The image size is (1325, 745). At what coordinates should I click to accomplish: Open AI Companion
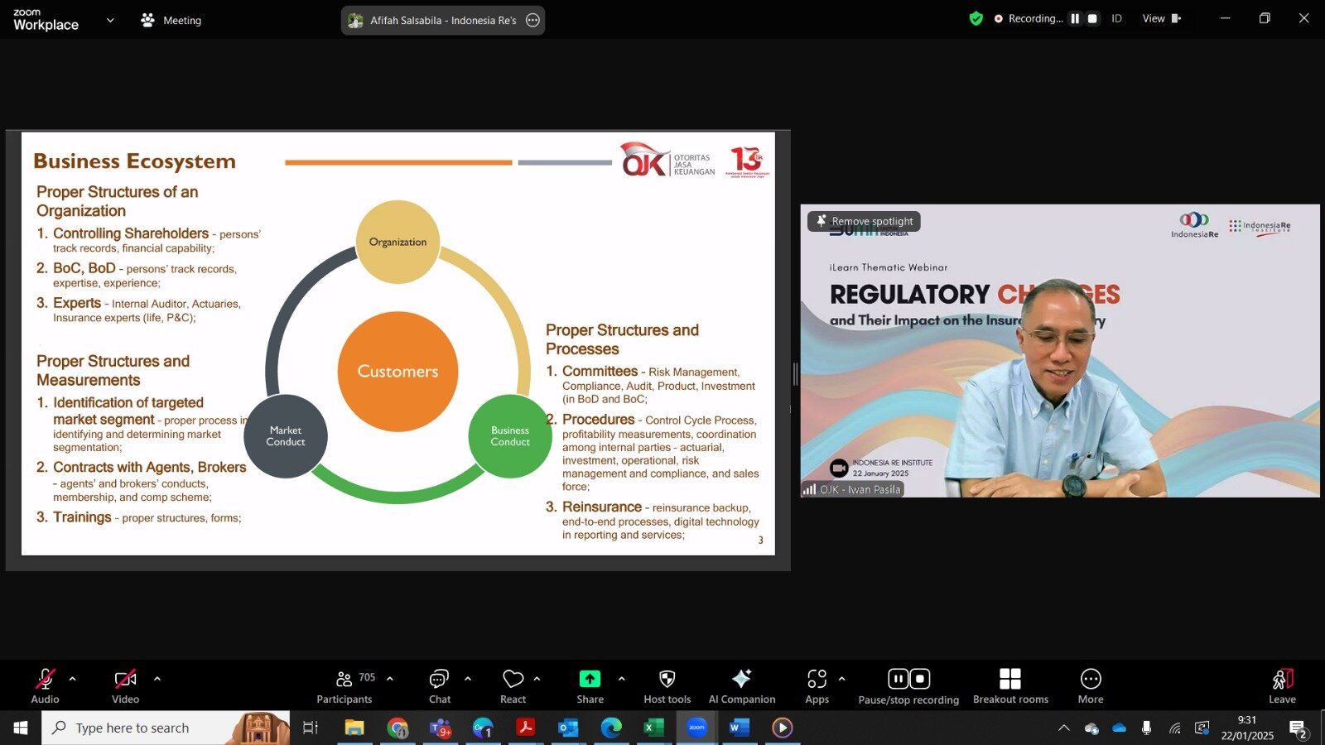[742, 686]
